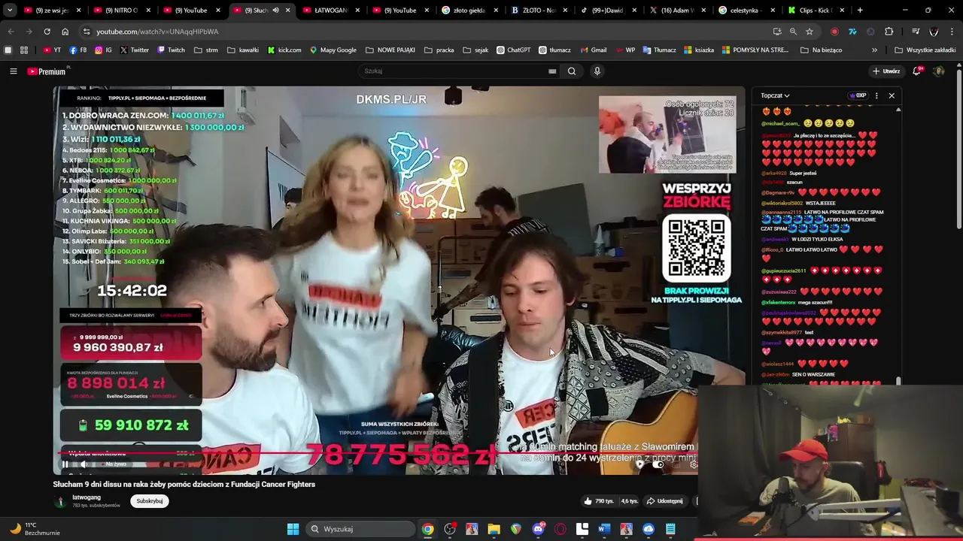Click the taskbar Wyszukaj search box
The height and width of the screenshot is (541, 963).
[361, 529]
